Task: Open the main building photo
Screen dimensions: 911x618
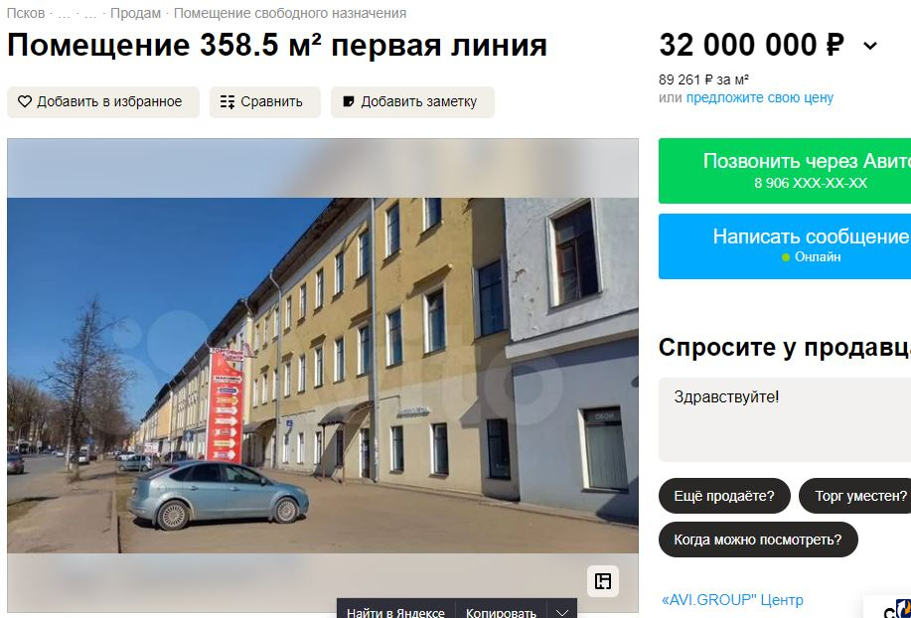Action: pyautogui.click(x=323, y=376)
